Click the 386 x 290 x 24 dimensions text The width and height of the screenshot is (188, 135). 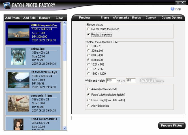[x=40, y=100]
